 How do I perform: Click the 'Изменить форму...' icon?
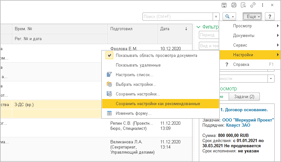coord(109,113)
